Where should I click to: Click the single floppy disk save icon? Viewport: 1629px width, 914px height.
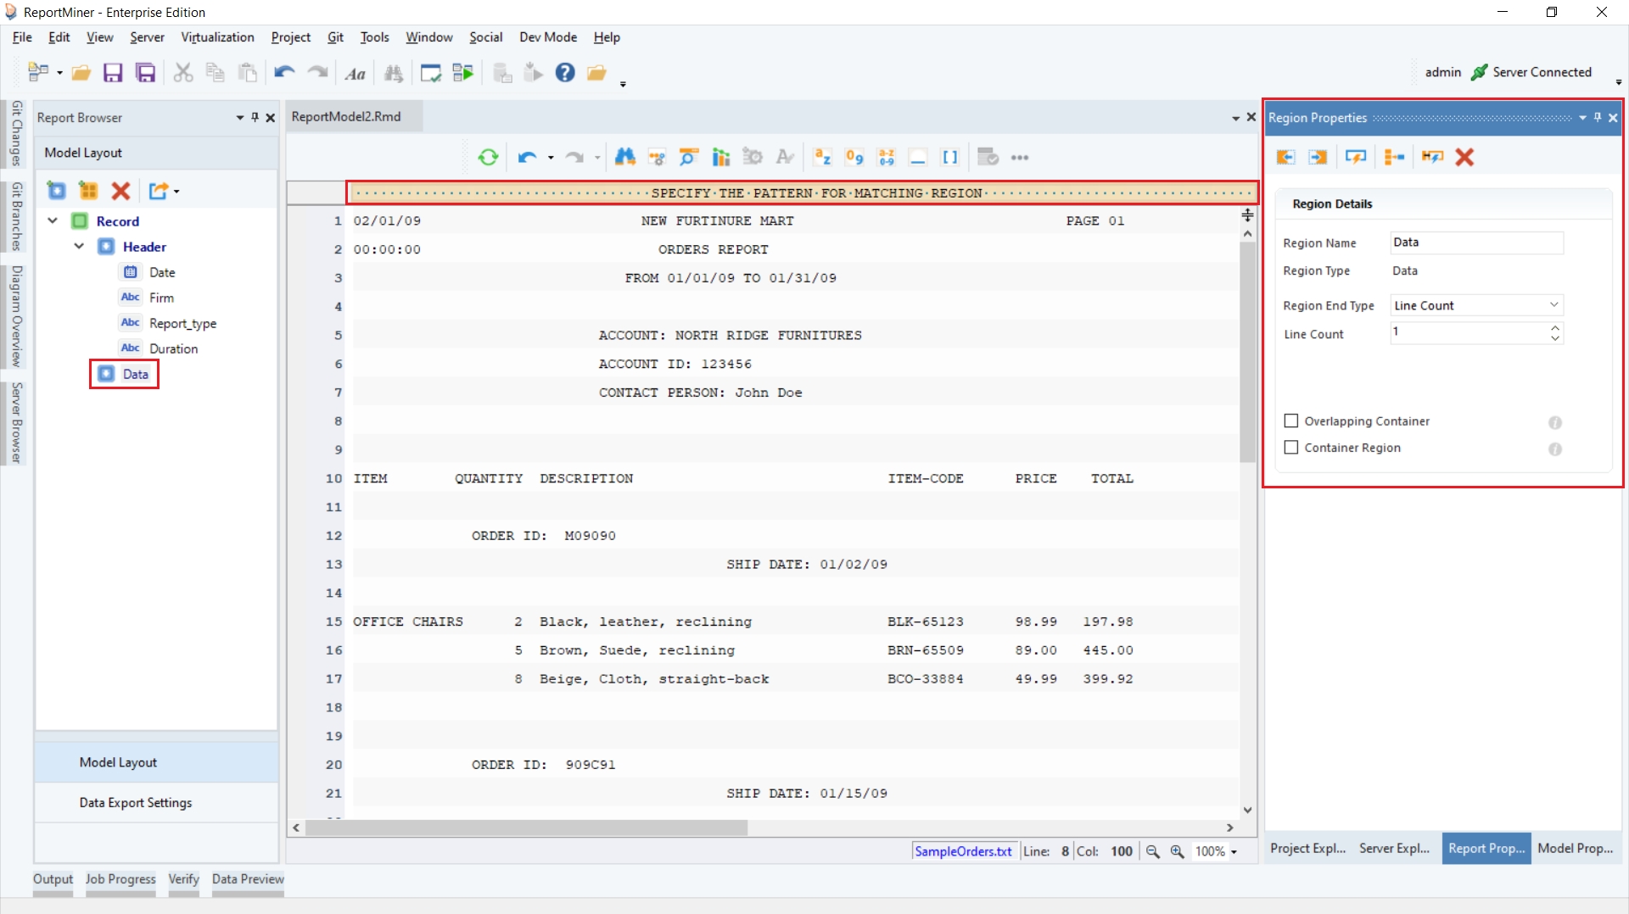pyautogui.click(x=113, y=73)
